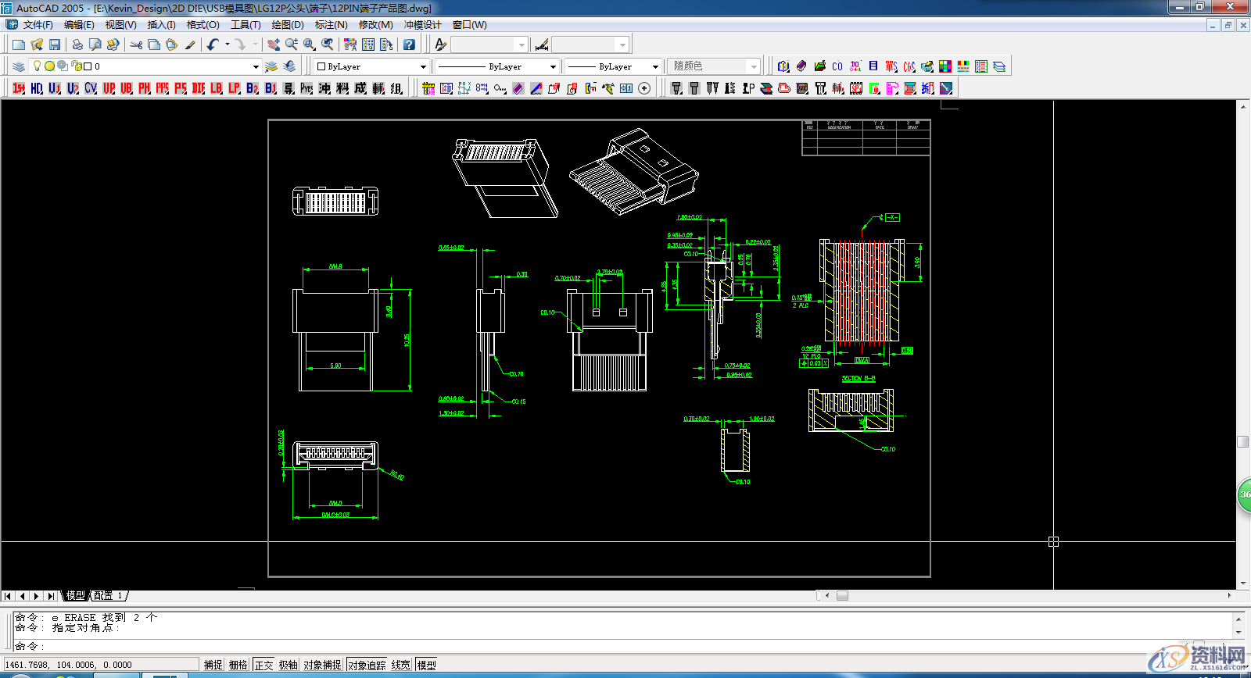This screenshot has height=678, width=1251.
Task: Click the Undo arrow icon
Action: pos(213,45)
